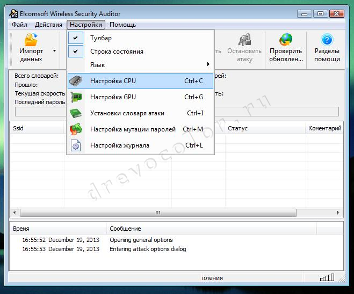Open the Действия menu
Viewport: 354px width, 294px height.
pos(48,25)
